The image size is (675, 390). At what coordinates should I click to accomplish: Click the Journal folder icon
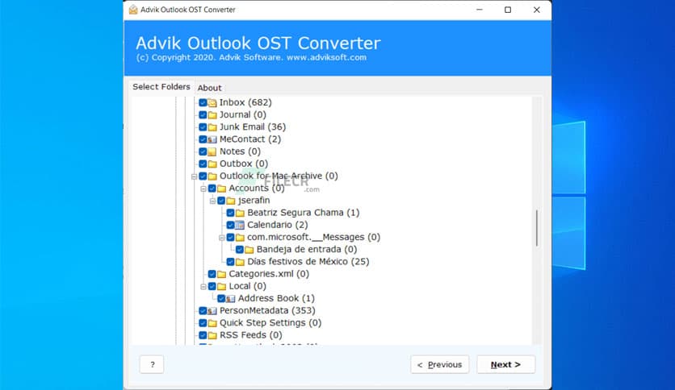[x=212, y=115]
